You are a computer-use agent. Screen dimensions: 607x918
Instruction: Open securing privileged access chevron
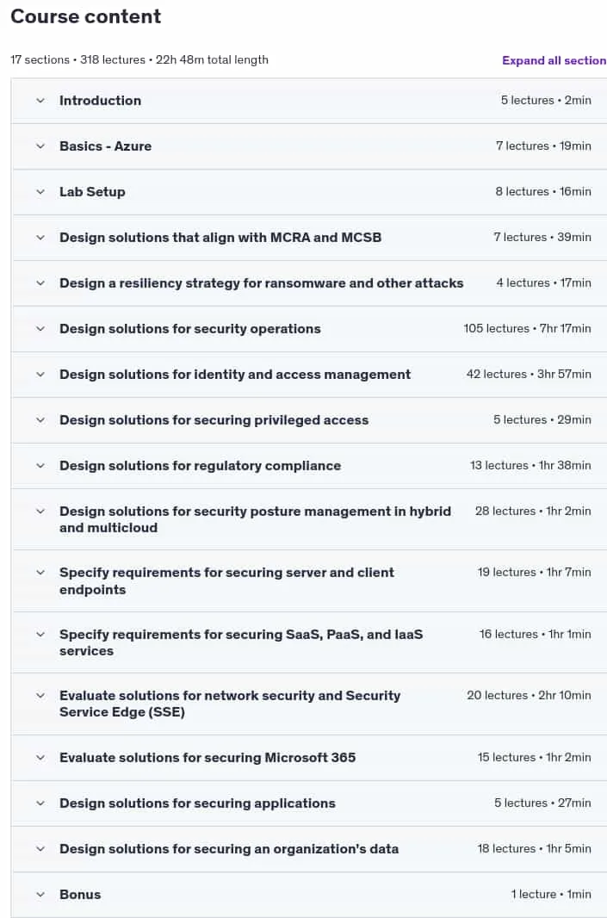(40, 420)
